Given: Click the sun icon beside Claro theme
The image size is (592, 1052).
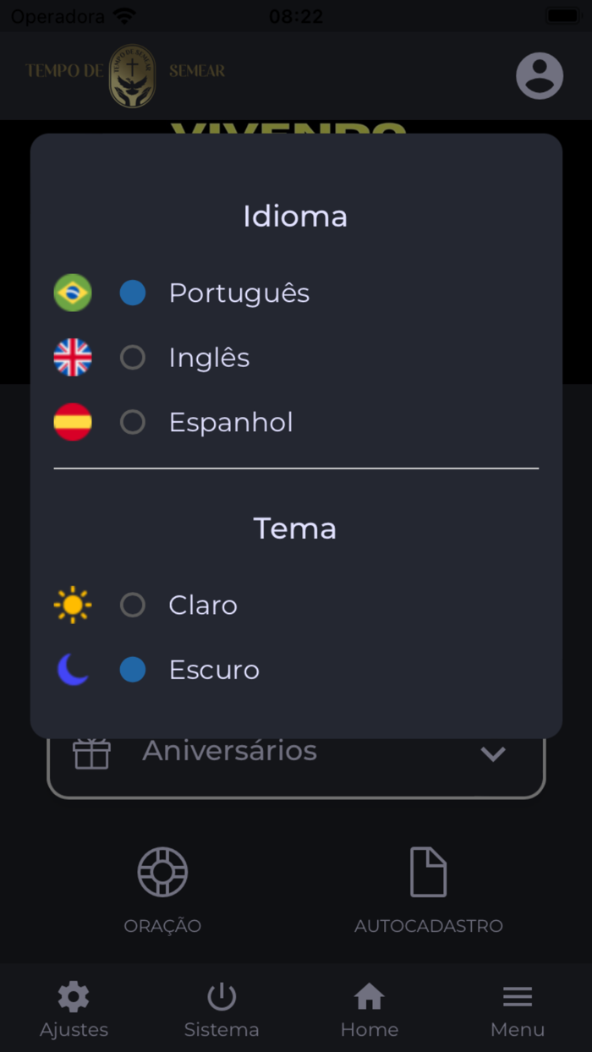Looking at the screenshot, I should tap(72, 605).
